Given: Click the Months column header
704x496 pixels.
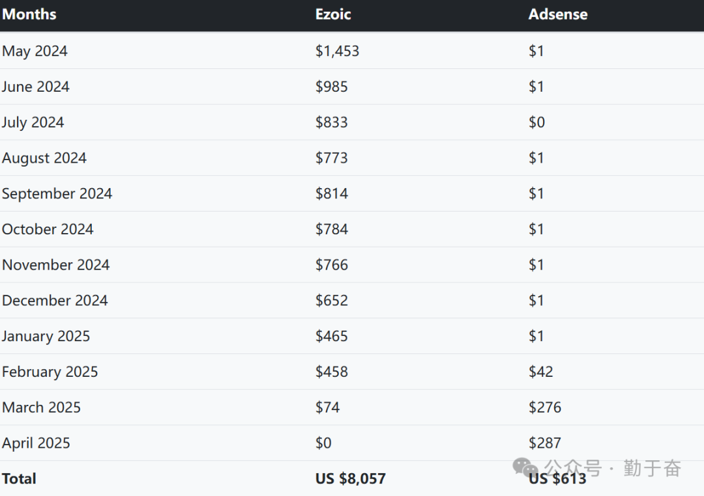Looking at the screenshot, I should click(29, 14).
